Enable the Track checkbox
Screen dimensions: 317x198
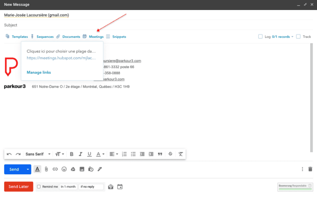(x=298, y=37)
